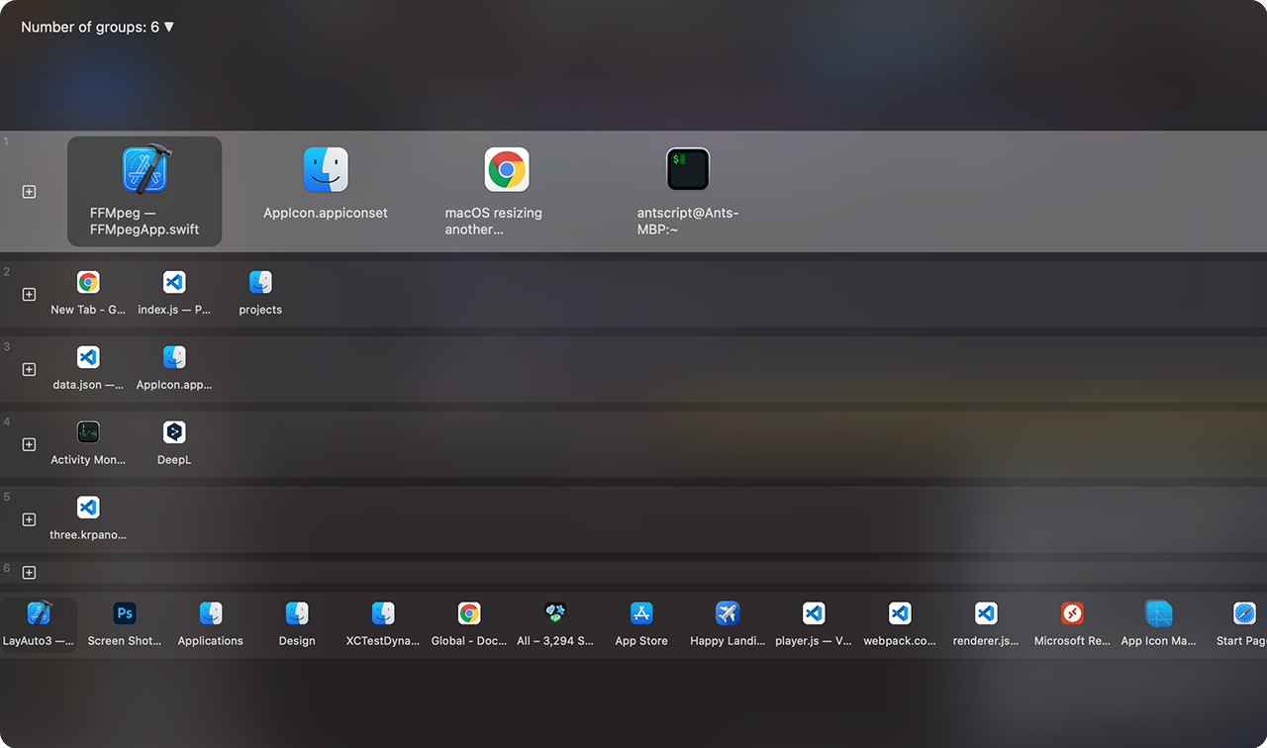Viewport: 1267px width, 748px height.
Task: Select the Finder AppIcon.appiconset window in group 1
Action: (326, 184)
